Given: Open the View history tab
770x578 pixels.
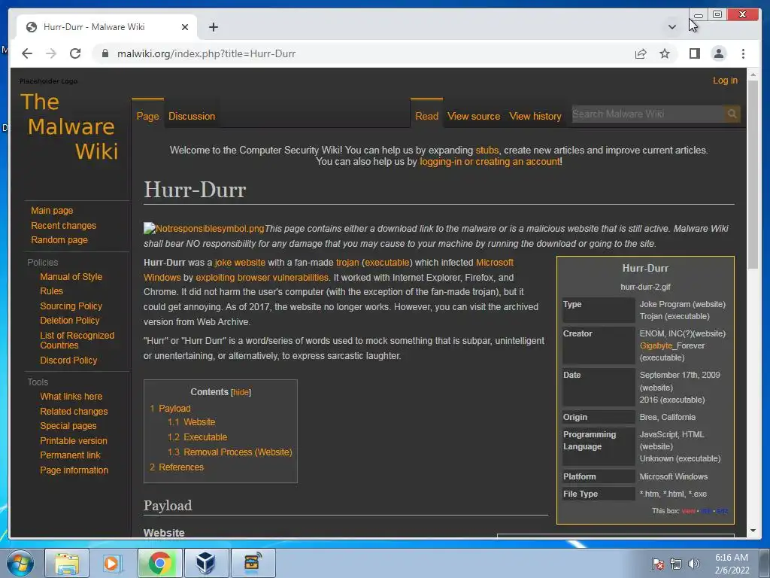Looking at the screenshot, I should pyautogui.click(x=535, y=117).
